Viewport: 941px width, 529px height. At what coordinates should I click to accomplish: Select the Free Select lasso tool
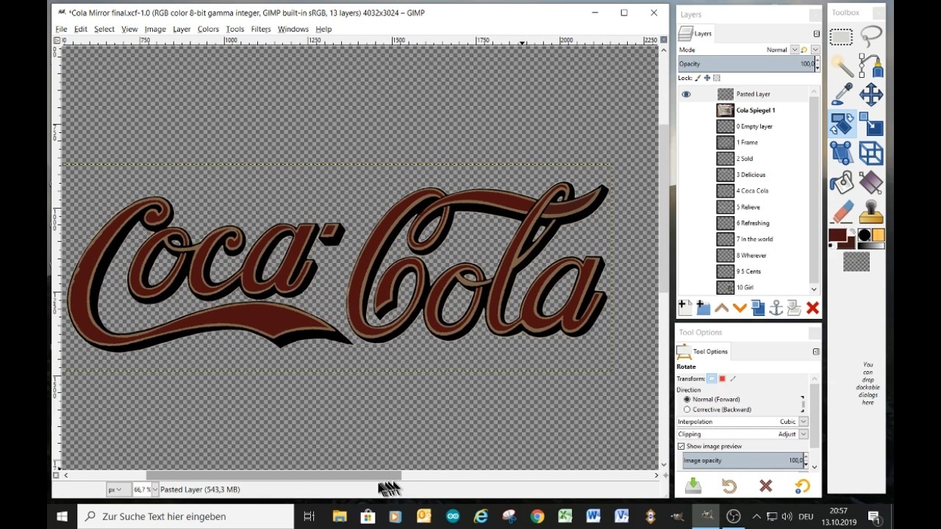(871, 37)
